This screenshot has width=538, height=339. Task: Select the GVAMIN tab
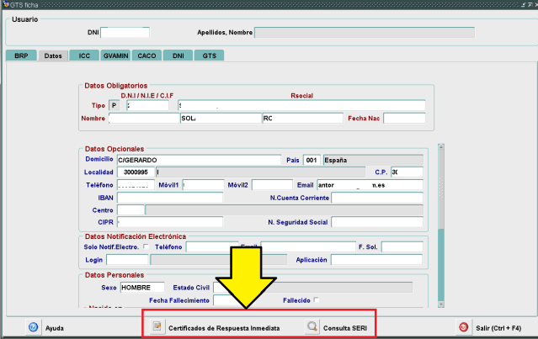[x=115, y=56]
